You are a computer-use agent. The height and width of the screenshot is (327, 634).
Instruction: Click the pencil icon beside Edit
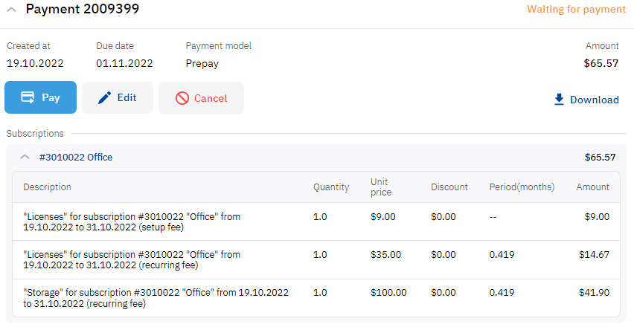coord(104,97)
